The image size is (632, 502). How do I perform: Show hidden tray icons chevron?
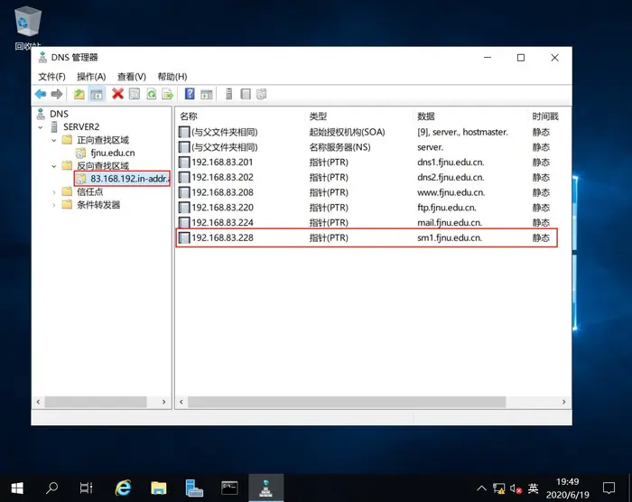481,488
